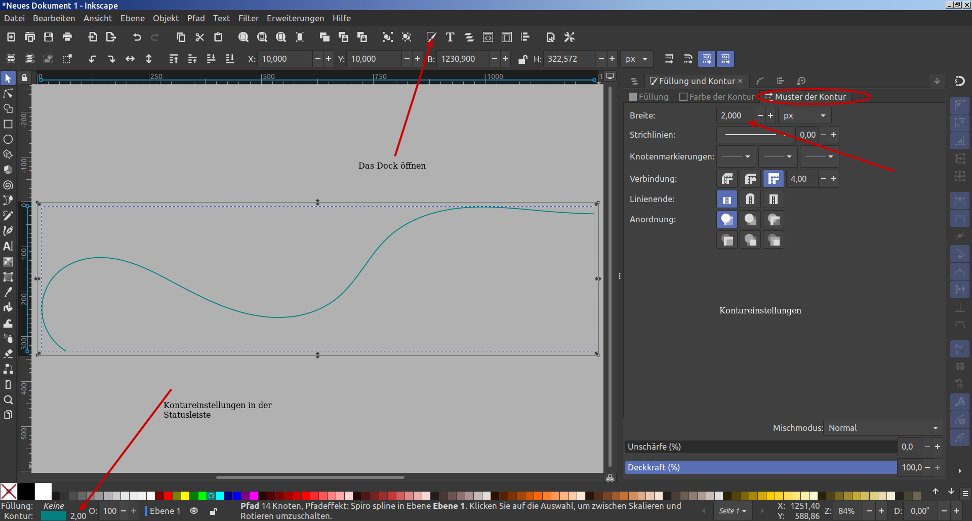The height and width of the screenshot is (521, 972).
Task: Pick the Ellipse tool in the toolbox
Action: [8, 139]
